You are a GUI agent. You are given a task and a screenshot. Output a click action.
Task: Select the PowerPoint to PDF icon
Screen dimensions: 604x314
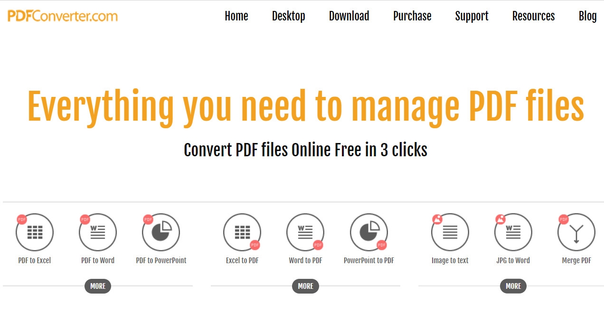[x=369, y=232]
